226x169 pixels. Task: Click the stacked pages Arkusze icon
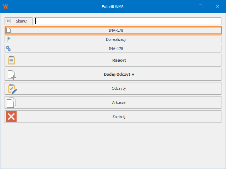(12, 102)
